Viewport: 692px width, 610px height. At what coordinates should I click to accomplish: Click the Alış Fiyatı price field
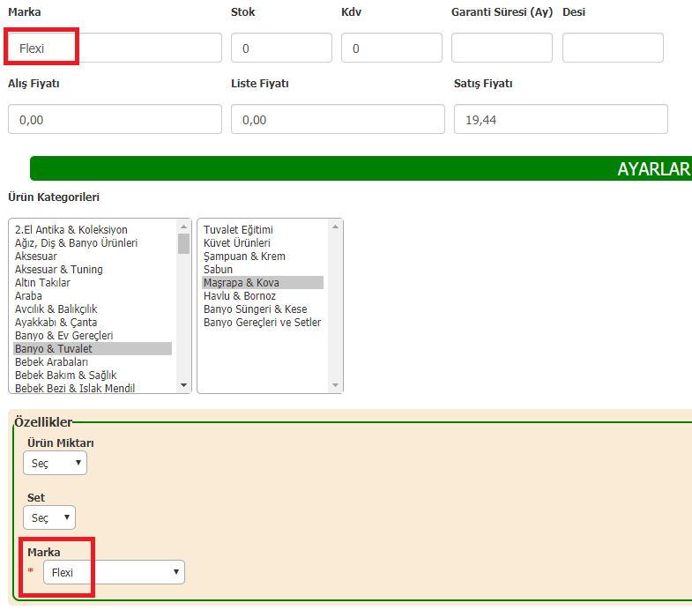click(x=115, y=119)
